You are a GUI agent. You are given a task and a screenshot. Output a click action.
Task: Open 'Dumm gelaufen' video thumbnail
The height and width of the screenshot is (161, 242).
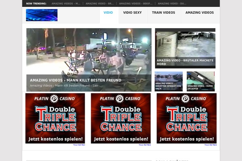(x=200, y=81)
